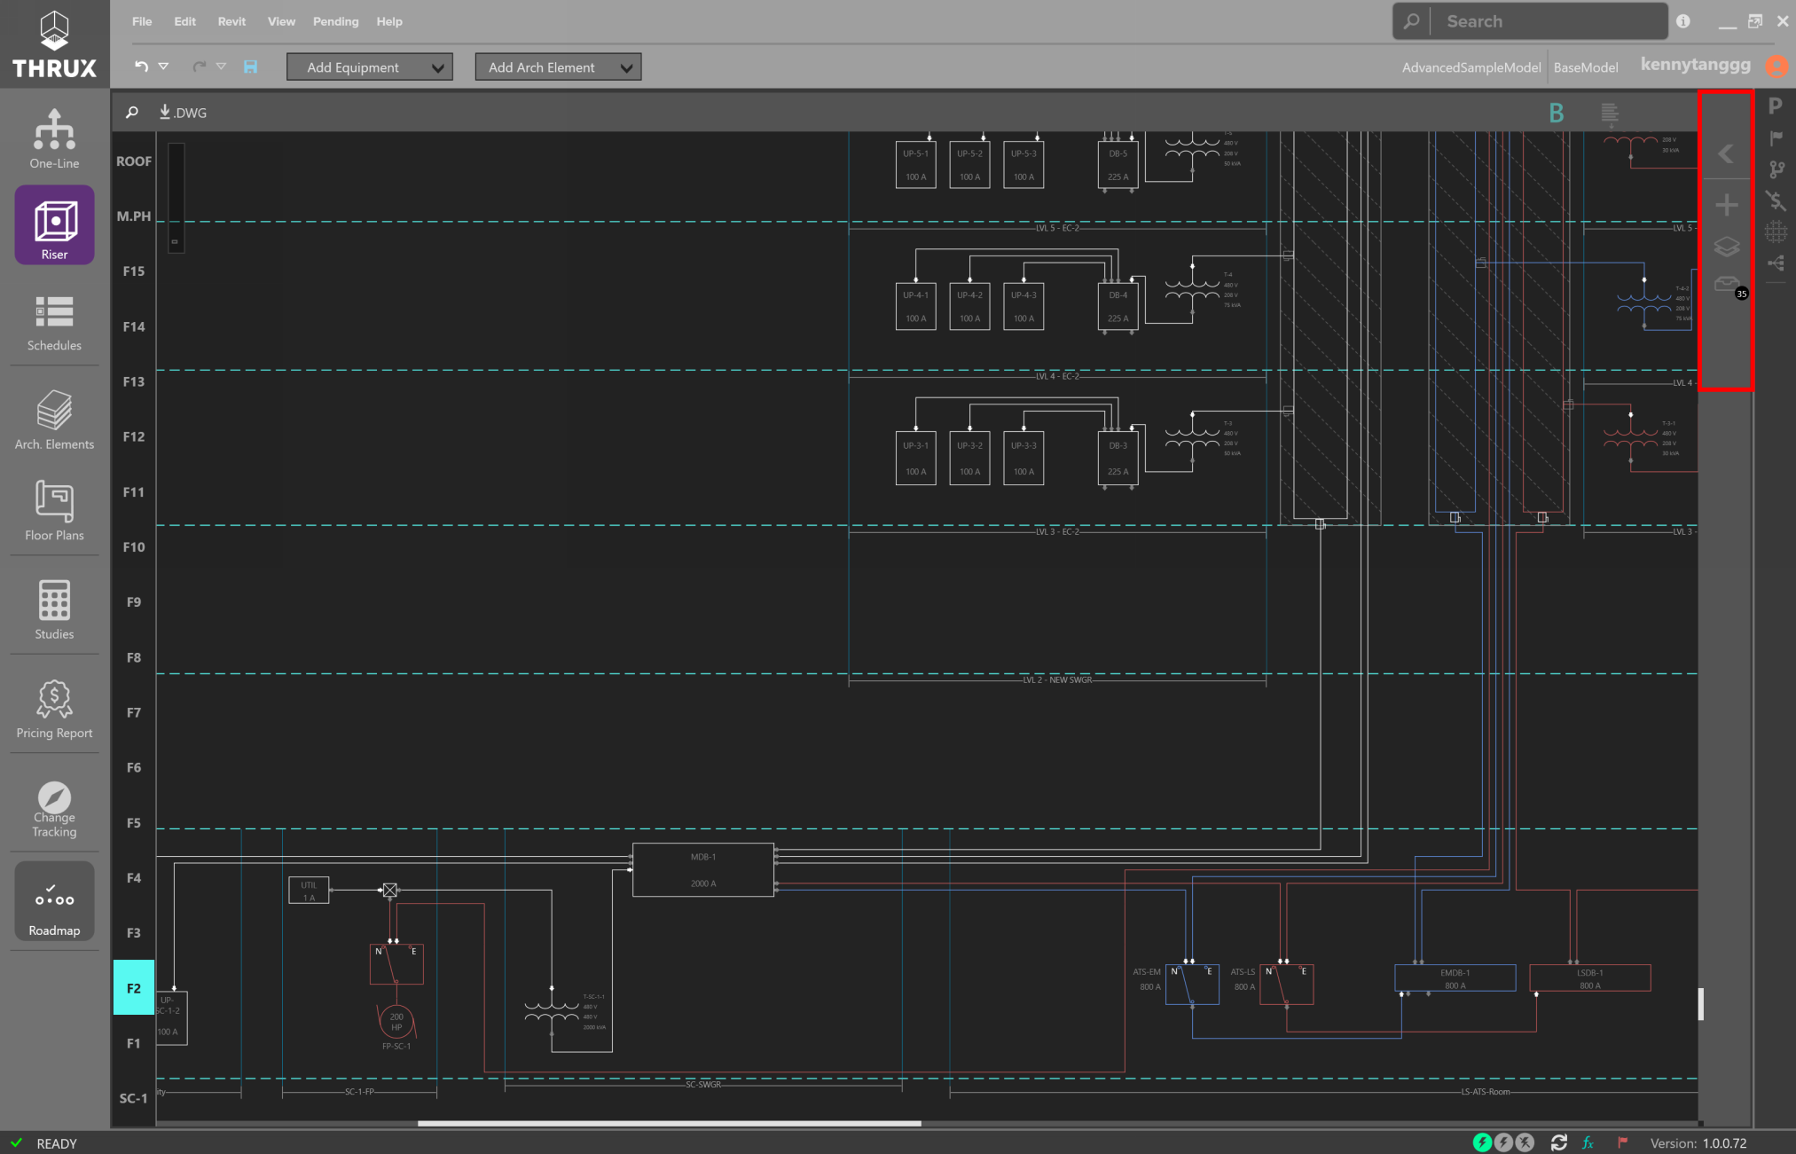This screenshot has height=1154, width=1796.
Task: Expand the undo history dropdown arrow
Action: click(163, 67)
